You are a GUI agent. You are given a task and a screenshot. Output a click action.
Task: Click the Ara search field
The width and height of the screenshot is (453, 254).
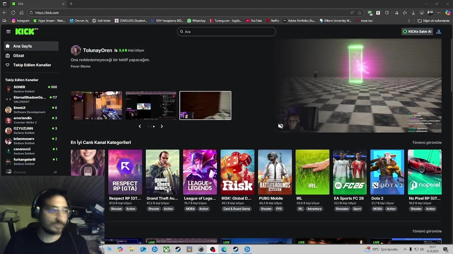[226, 31]
